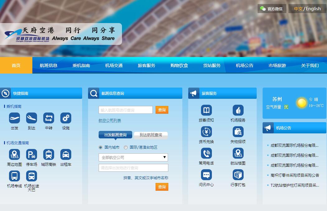Open the 机场长途大巴 coach icon
327x211 pixels.
(31, 176)
